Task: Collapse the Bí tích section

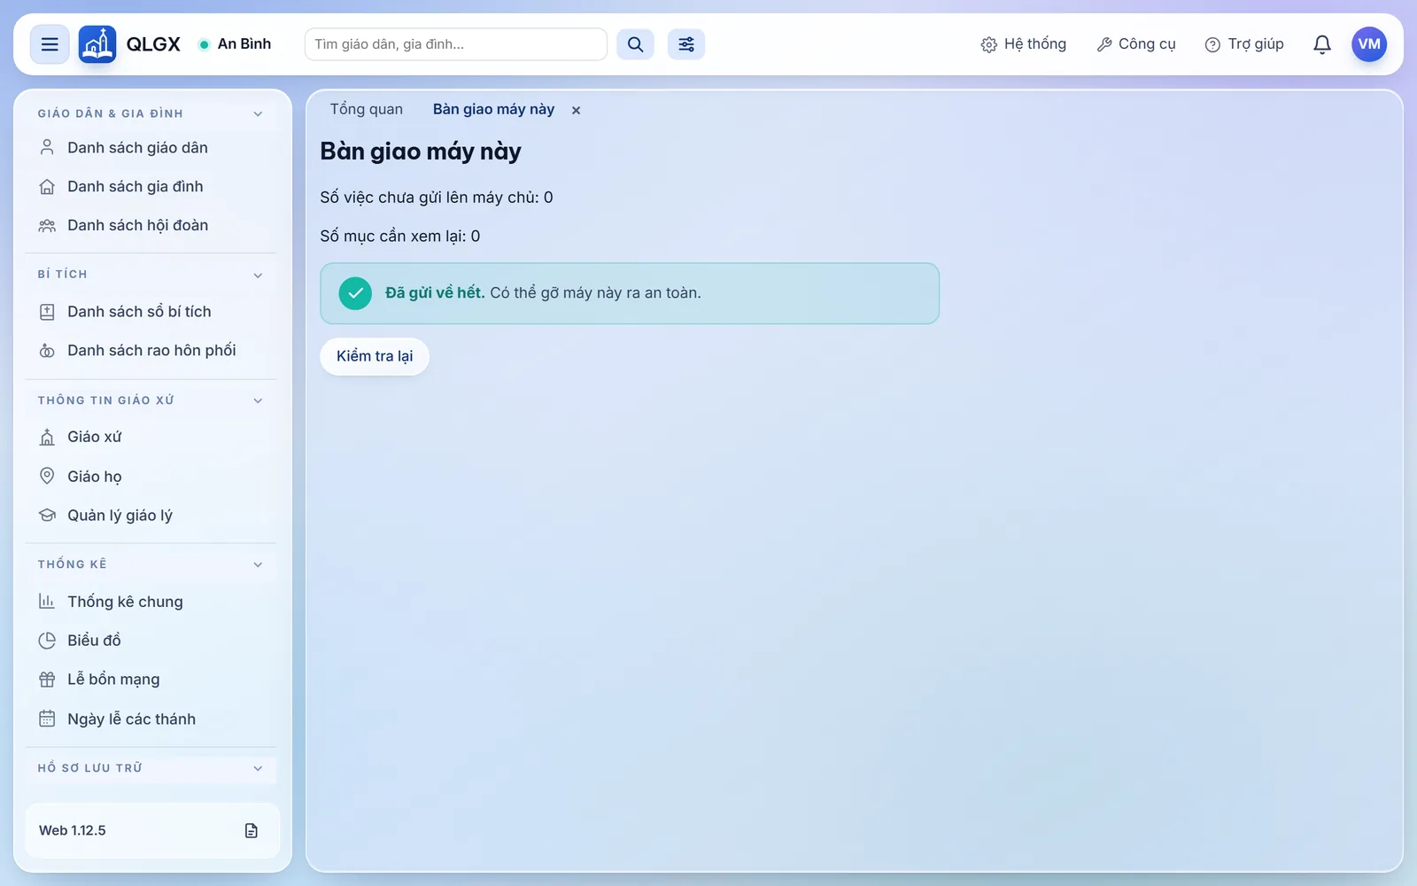Action: (151, 275)
